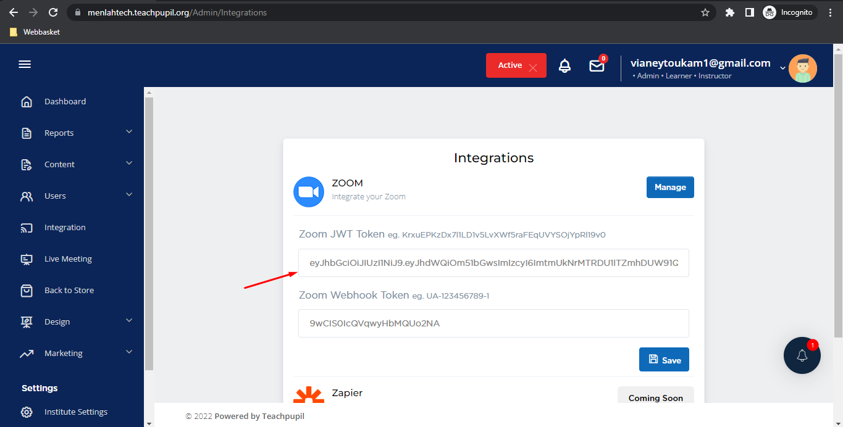The image size is (843, 427).
Task: Expand the Users submenu
Action: (x=129, y=195)
